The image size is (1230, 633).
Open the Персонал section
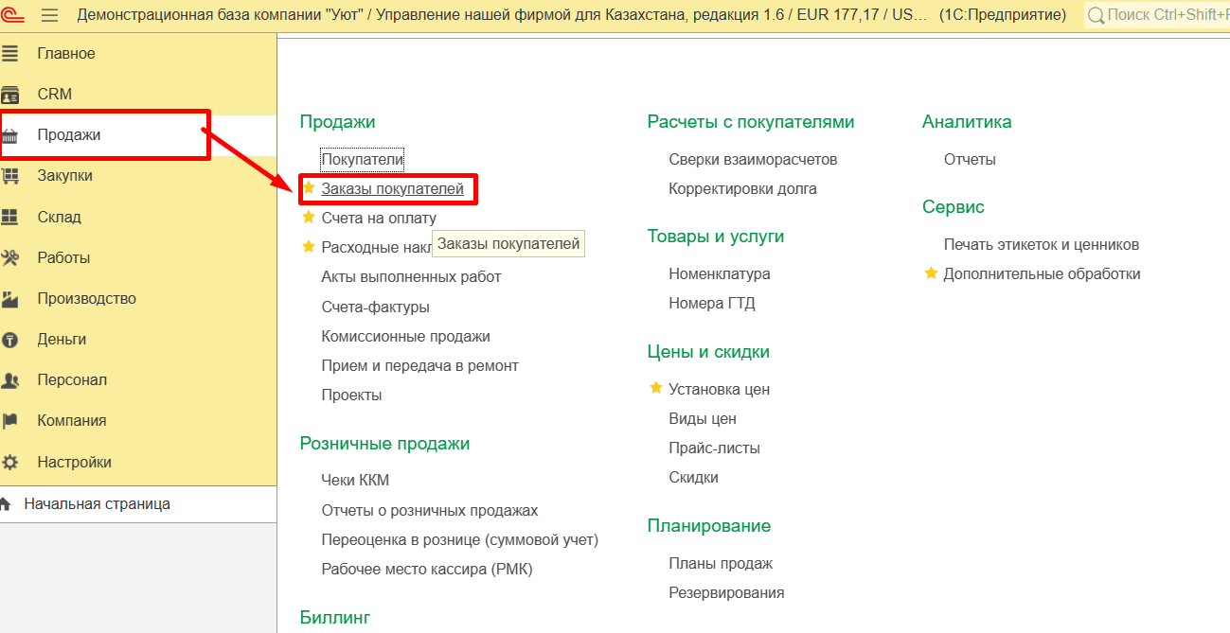pyautogui.click(x=72, y=380)
